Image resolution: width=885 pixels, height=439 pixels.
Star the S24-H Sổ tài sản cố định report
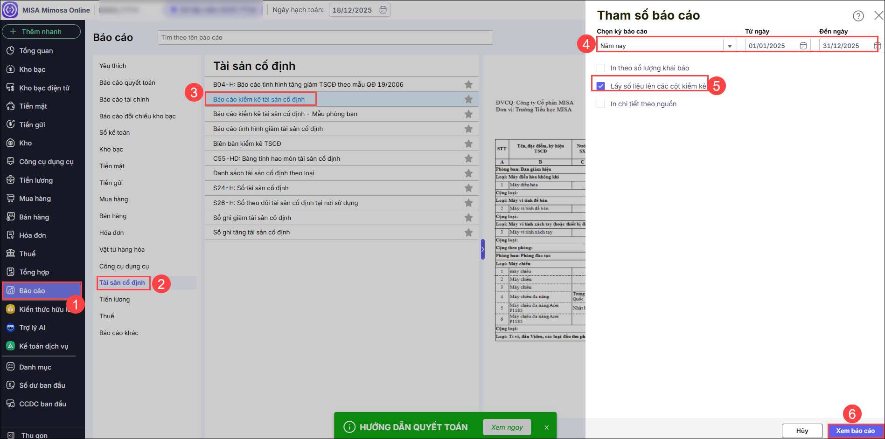468,188
